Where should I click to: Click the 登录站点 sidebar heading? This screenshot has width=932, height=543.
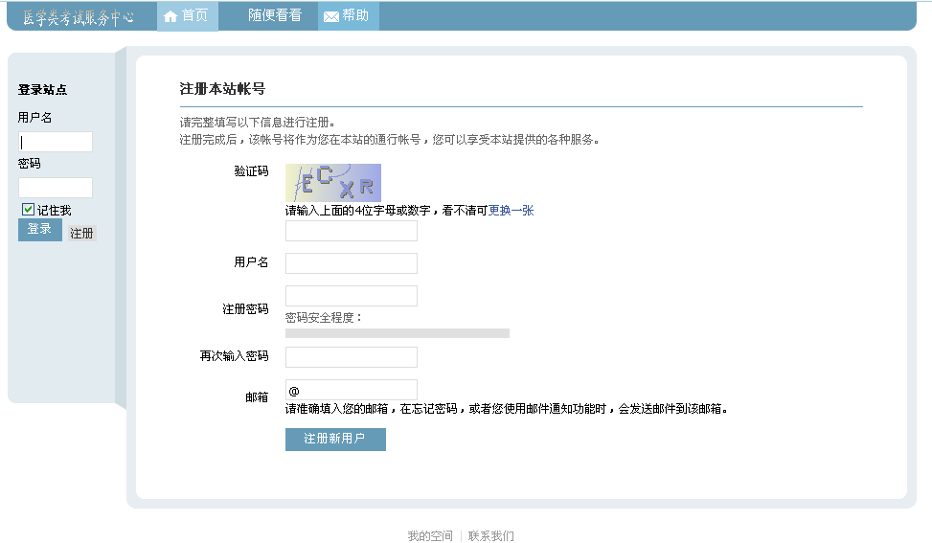[42, 90]
